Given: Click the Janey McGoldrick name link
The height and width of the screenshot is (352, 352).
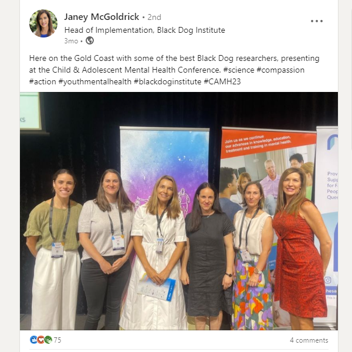Looking at the screenshot, I should (101, 17).
